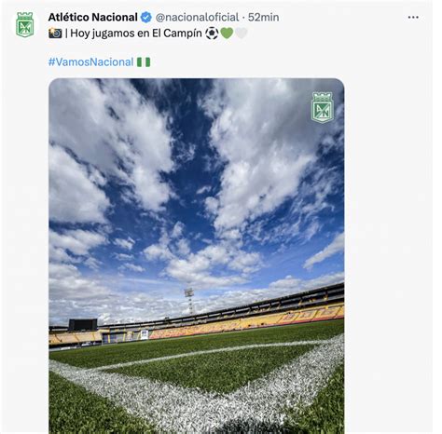Click the soccer ball emoji
The height and width of the screenshot is (434, 442).
click(212, 34)
